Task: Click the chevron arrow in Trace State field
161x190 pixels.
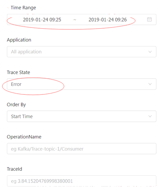Action: pyautogui.click(x=150, y=84)
